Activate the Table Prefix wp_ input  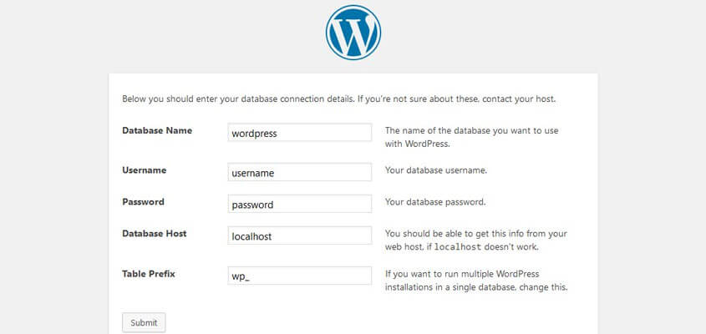pyautogui.click(x=300, y=276)
